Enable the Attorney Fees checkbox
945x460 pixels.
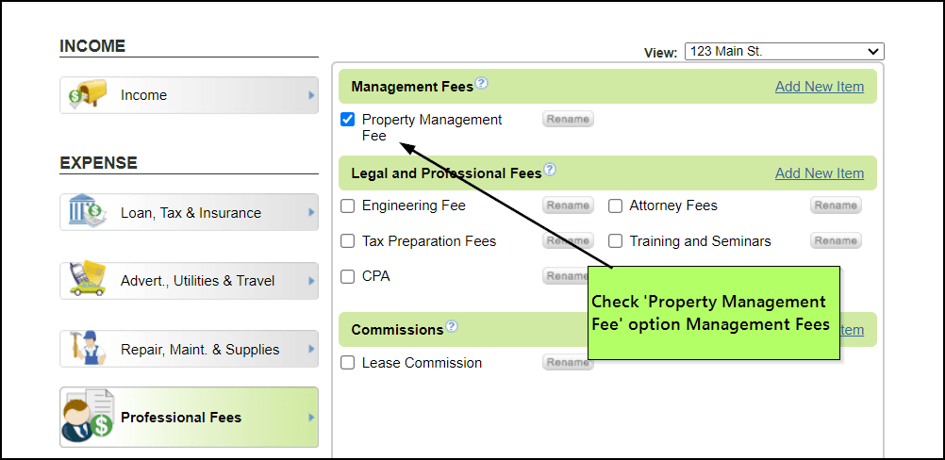[615, 205]
